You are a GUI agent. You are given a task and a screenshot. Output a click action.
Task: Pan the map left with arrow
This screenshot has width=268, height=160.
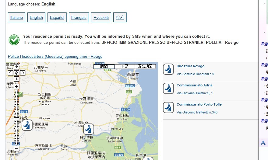click(x=11, y=73)
